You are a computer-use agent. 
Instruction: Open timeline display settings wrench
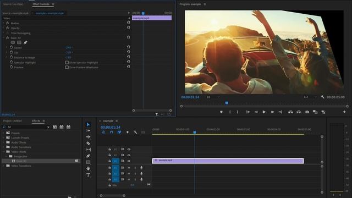[x=135, y=132]
